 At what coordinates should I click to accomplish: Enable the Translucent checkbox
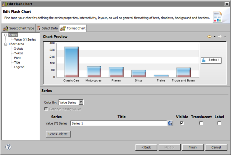[x=201, y=123]
